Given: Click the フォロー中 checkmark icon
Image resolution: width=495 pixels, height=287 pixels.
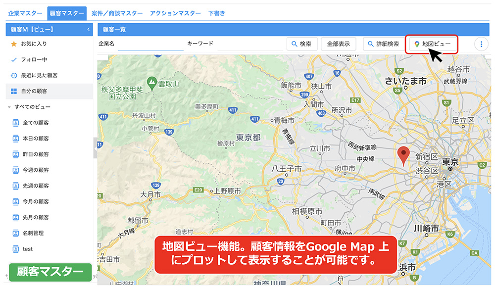Looking at the screenshot, I should point(14,60).
